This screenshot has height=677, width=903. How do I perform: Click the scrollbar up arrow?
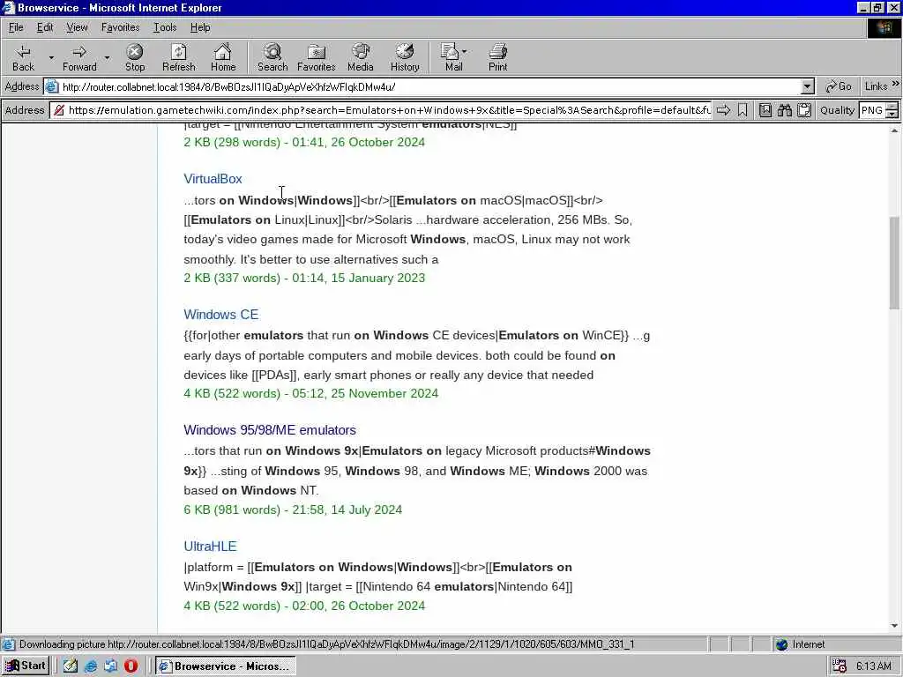894,130
